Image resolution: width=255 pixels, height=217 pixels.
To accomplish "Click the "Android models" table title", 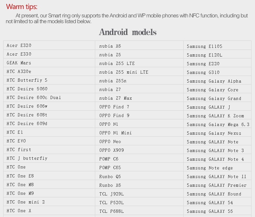I will point(127,32).
